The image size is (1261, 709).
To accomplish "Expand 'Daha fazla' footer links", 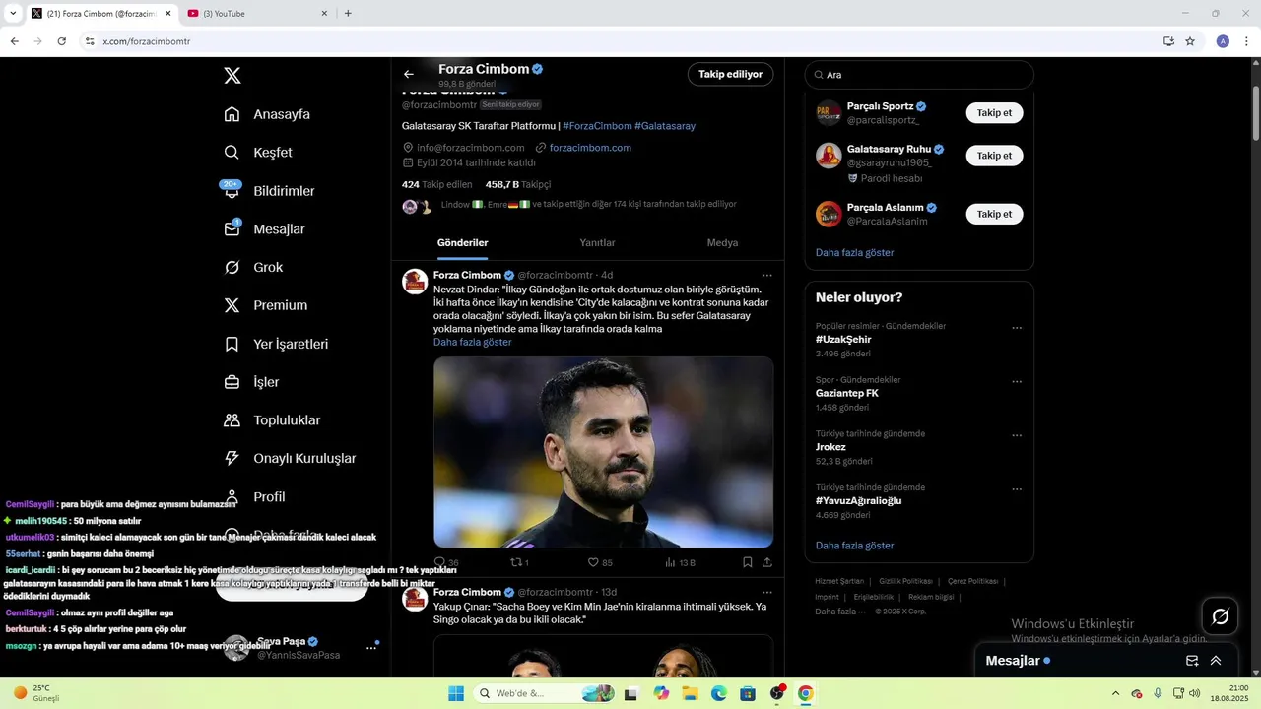I will [841, 612].
